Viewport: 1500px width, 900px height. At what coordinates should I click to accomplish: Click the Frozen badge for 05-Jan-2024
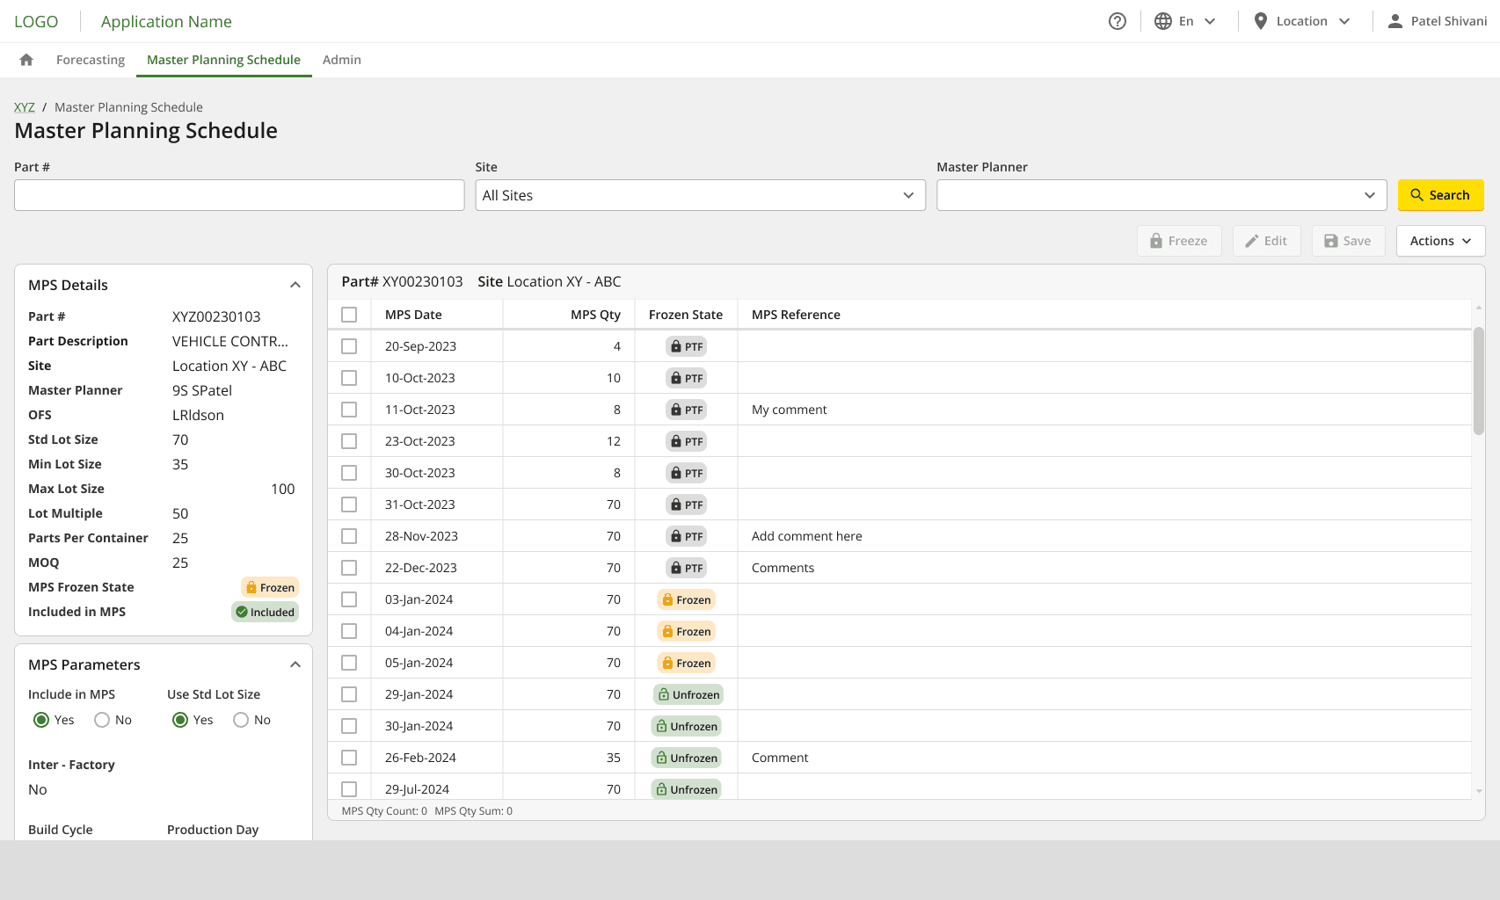[687, 663]
